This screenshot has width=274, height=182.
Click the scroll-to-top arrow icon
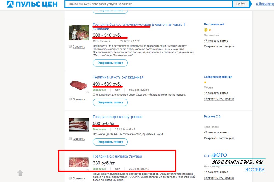tap(20, 173)
